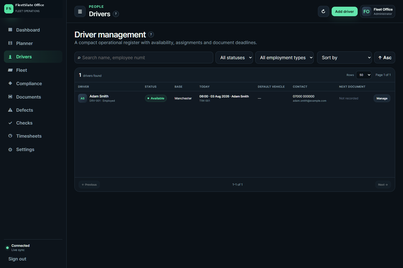Click the NEXT DOCUMENT column header

tap(352, 87)
